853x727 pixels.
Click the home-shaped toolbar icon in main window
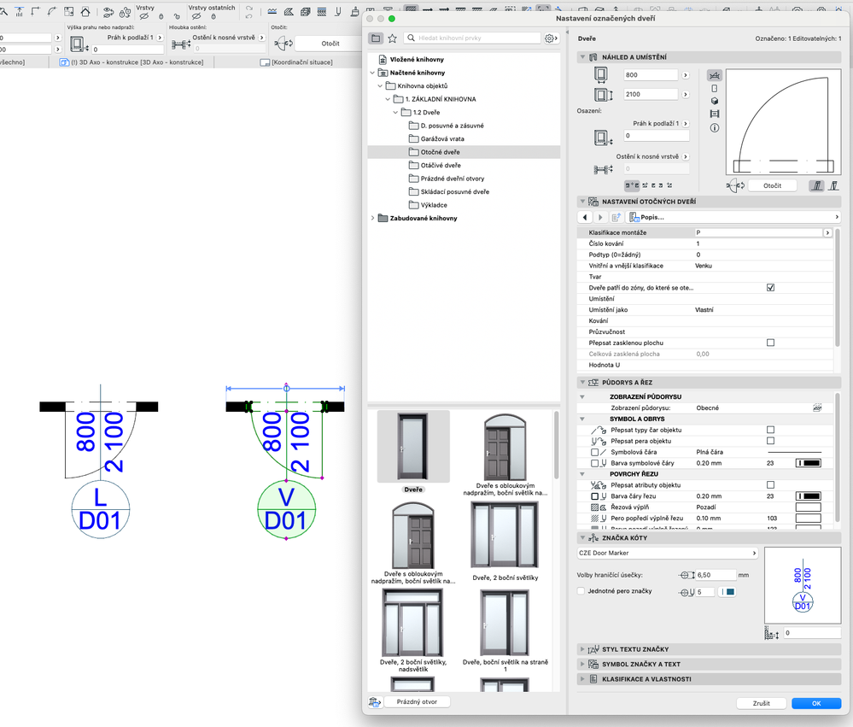85,11
